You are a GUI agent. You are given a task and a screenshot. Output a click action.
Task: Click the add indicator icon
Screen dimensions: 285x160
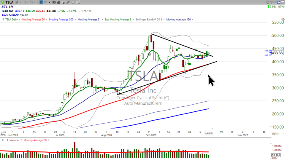[63, 2]
